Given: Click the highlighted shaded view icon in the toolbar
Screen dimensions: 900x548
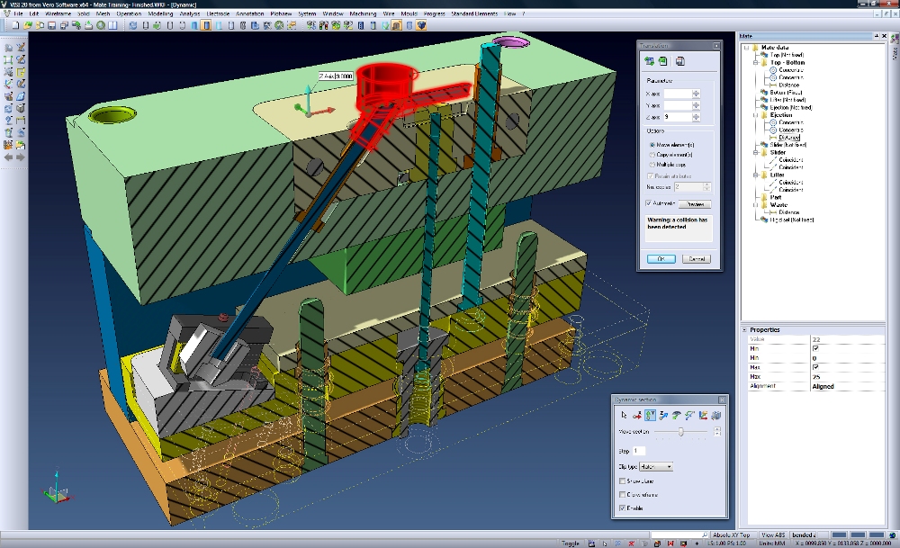Looking at the screenshot, I should [206, 25].
